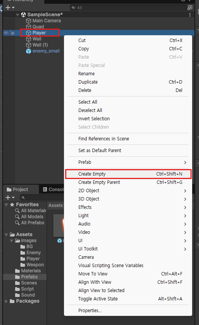
Task: Select the Wall (1) cube icon
Action: click(x=28, y=45)
